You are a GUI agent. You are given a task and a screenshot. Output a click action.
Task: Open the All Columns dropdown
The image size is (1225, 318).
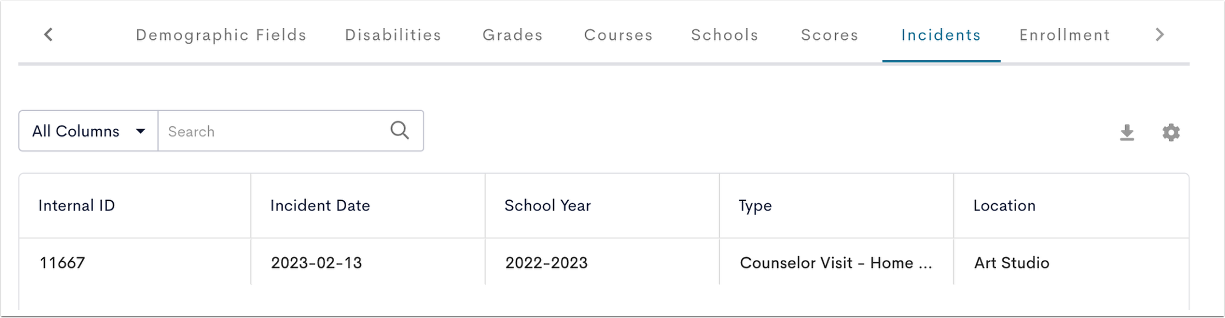click(x=88, y=131)
